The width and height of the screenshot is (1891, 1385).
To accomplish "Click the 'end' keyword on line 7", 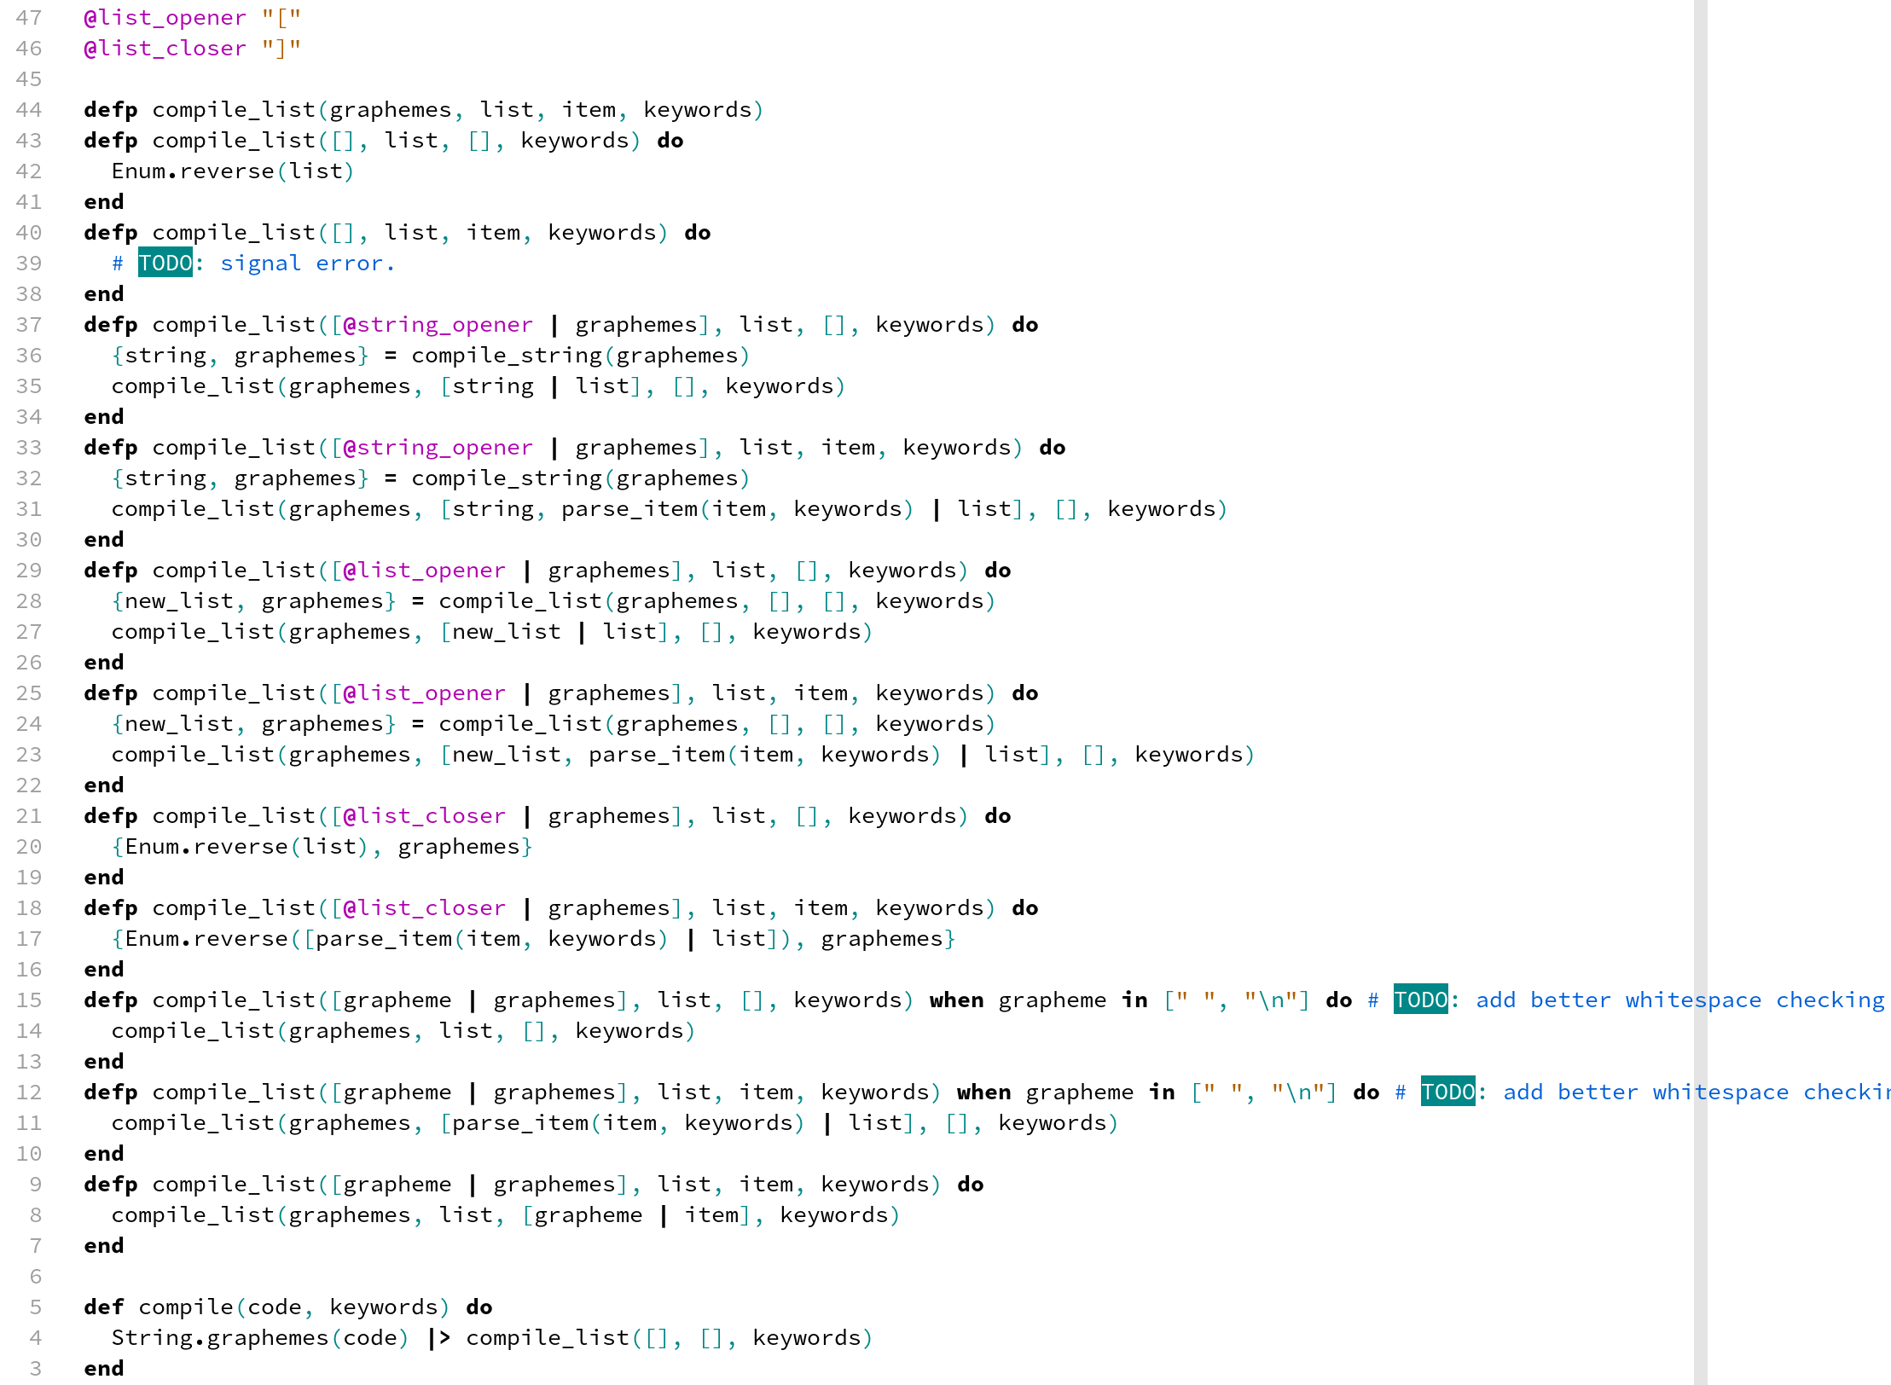I will coord(104,1246).
